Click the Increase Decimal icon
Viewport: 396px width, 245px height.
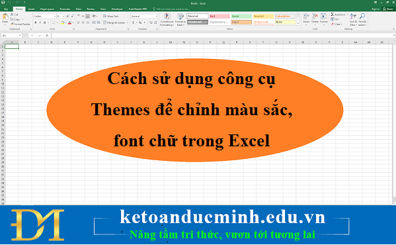151,23
